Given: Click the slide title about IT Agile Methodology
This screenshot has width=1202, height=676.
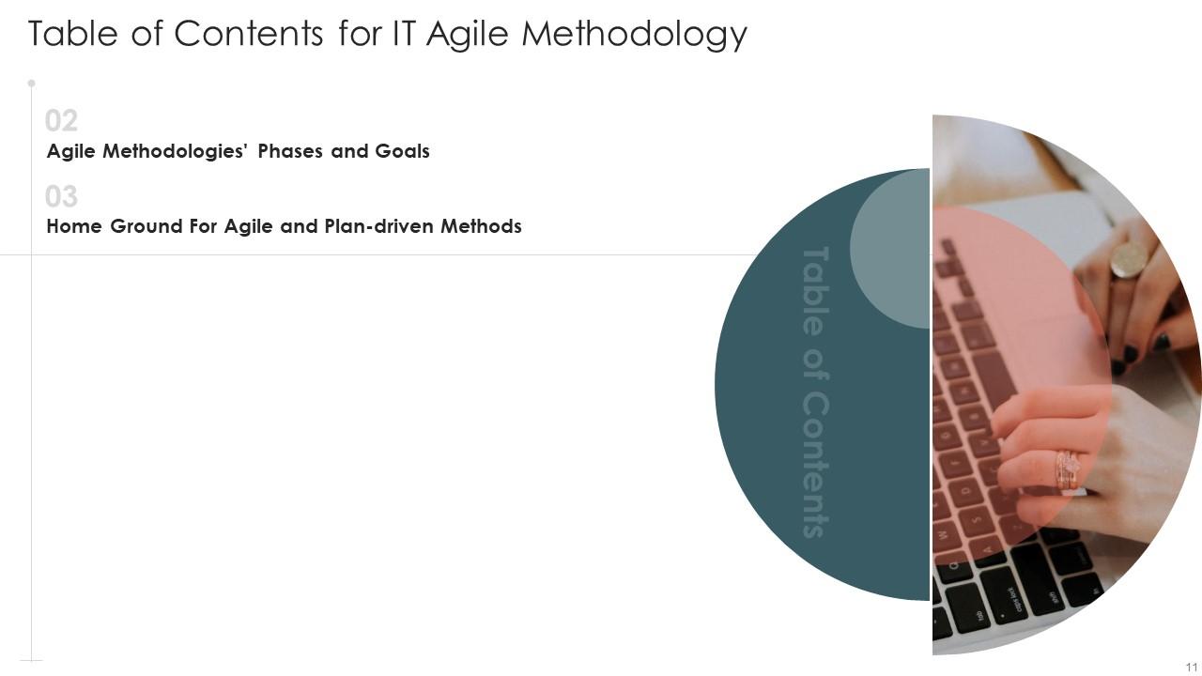Looking at the screenshot, I should 387,34.
